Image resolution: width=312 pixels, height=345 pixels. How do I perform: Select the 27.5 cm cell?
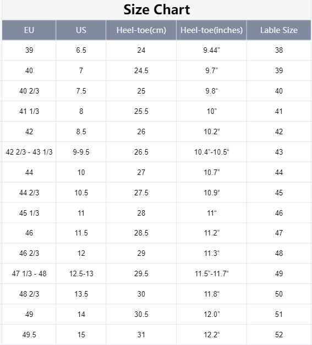(x=141, y=193)
